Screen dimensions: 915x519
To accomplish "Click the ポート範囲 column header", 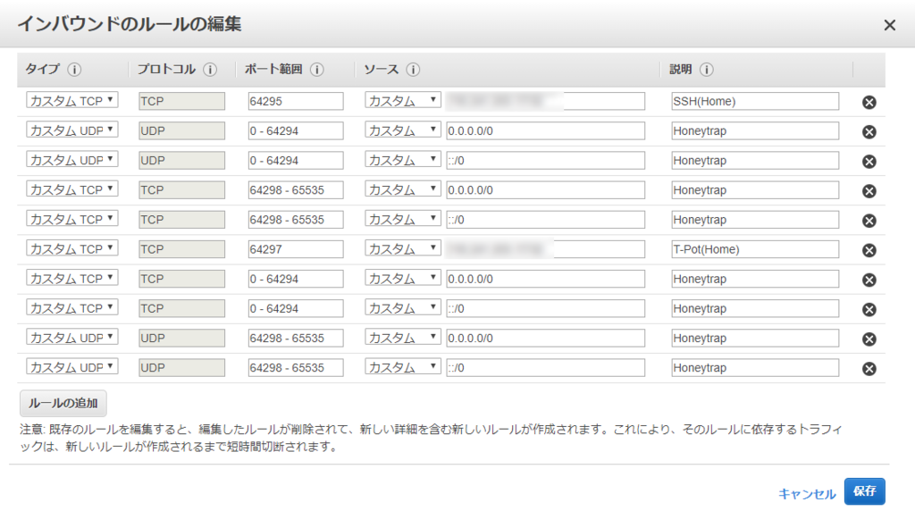I will (273, 70).
